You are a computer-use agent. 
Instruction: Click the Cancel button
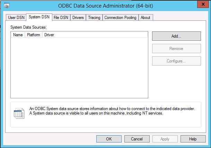point(137,139)
